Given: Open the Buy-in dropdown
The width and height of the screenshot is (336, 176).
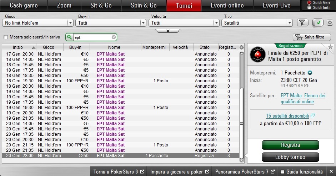Looking at the screenshot, I should coord(111,23).
